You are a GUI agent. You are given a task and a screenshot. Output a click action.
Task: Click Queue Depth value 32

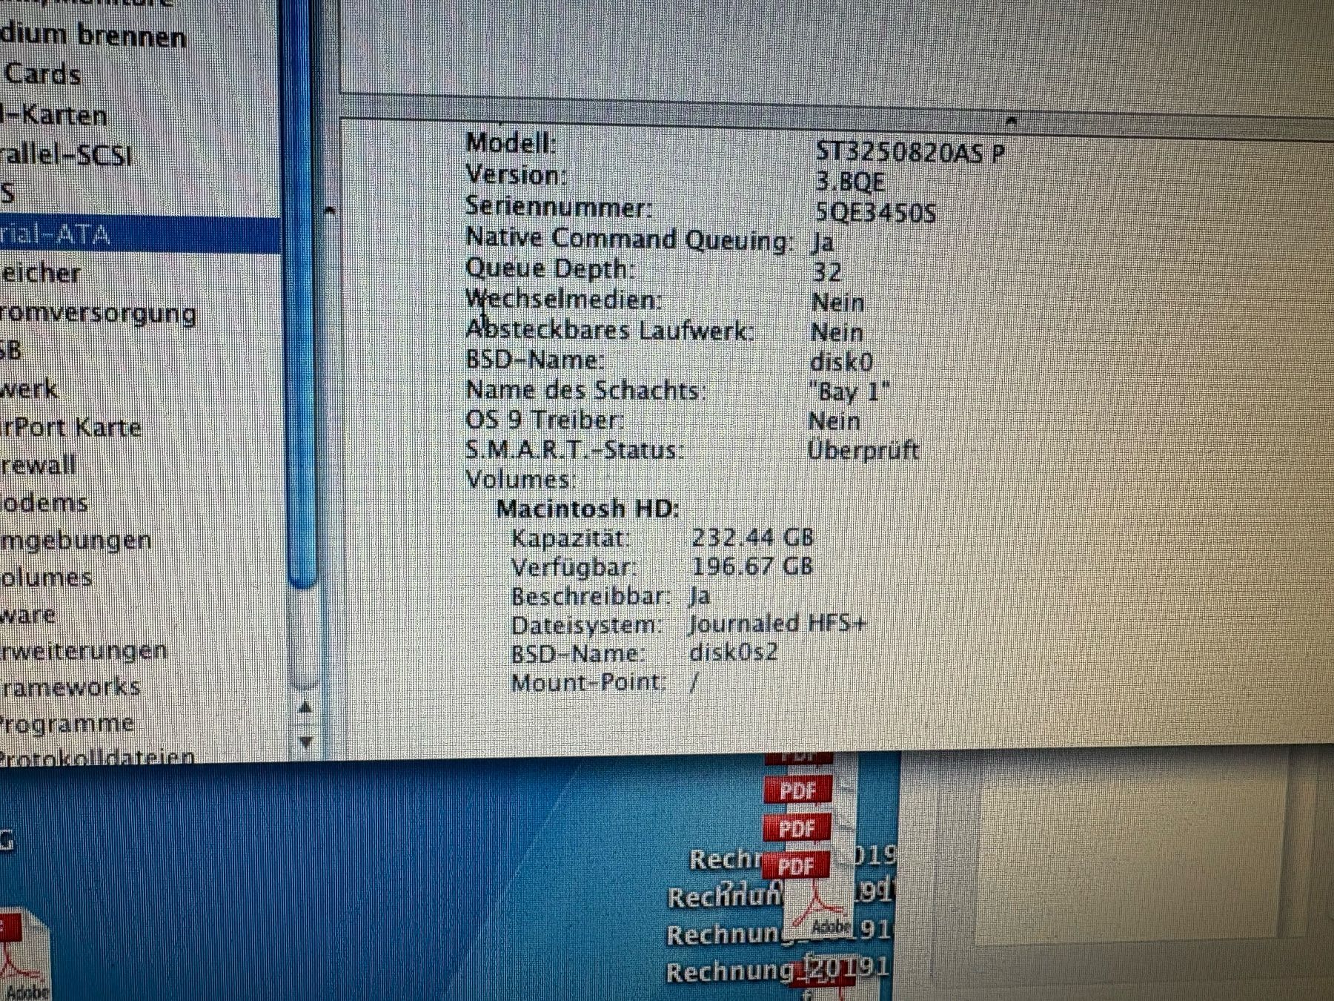pyautogui.click(x=827, y=272)
